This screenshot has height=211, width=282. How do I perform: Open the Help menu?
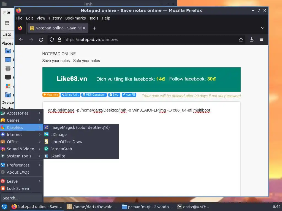tap(106, 18)
